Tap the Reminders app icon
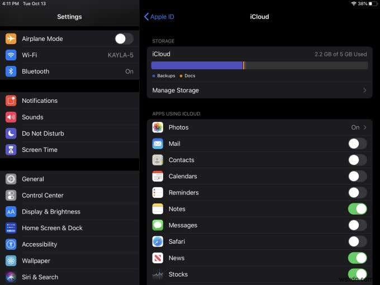 point(158,193)
